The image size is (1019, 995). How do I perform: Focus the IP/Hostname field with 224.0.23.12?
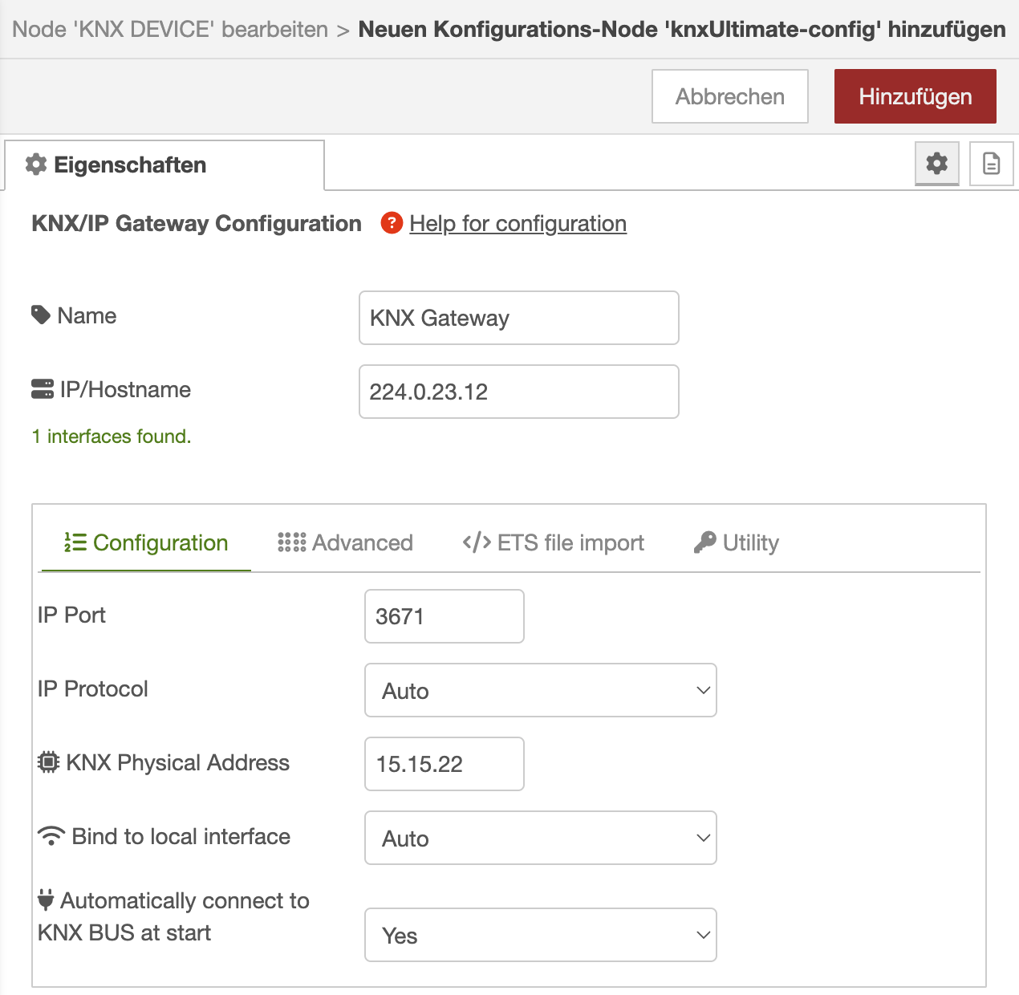[519, 392]
